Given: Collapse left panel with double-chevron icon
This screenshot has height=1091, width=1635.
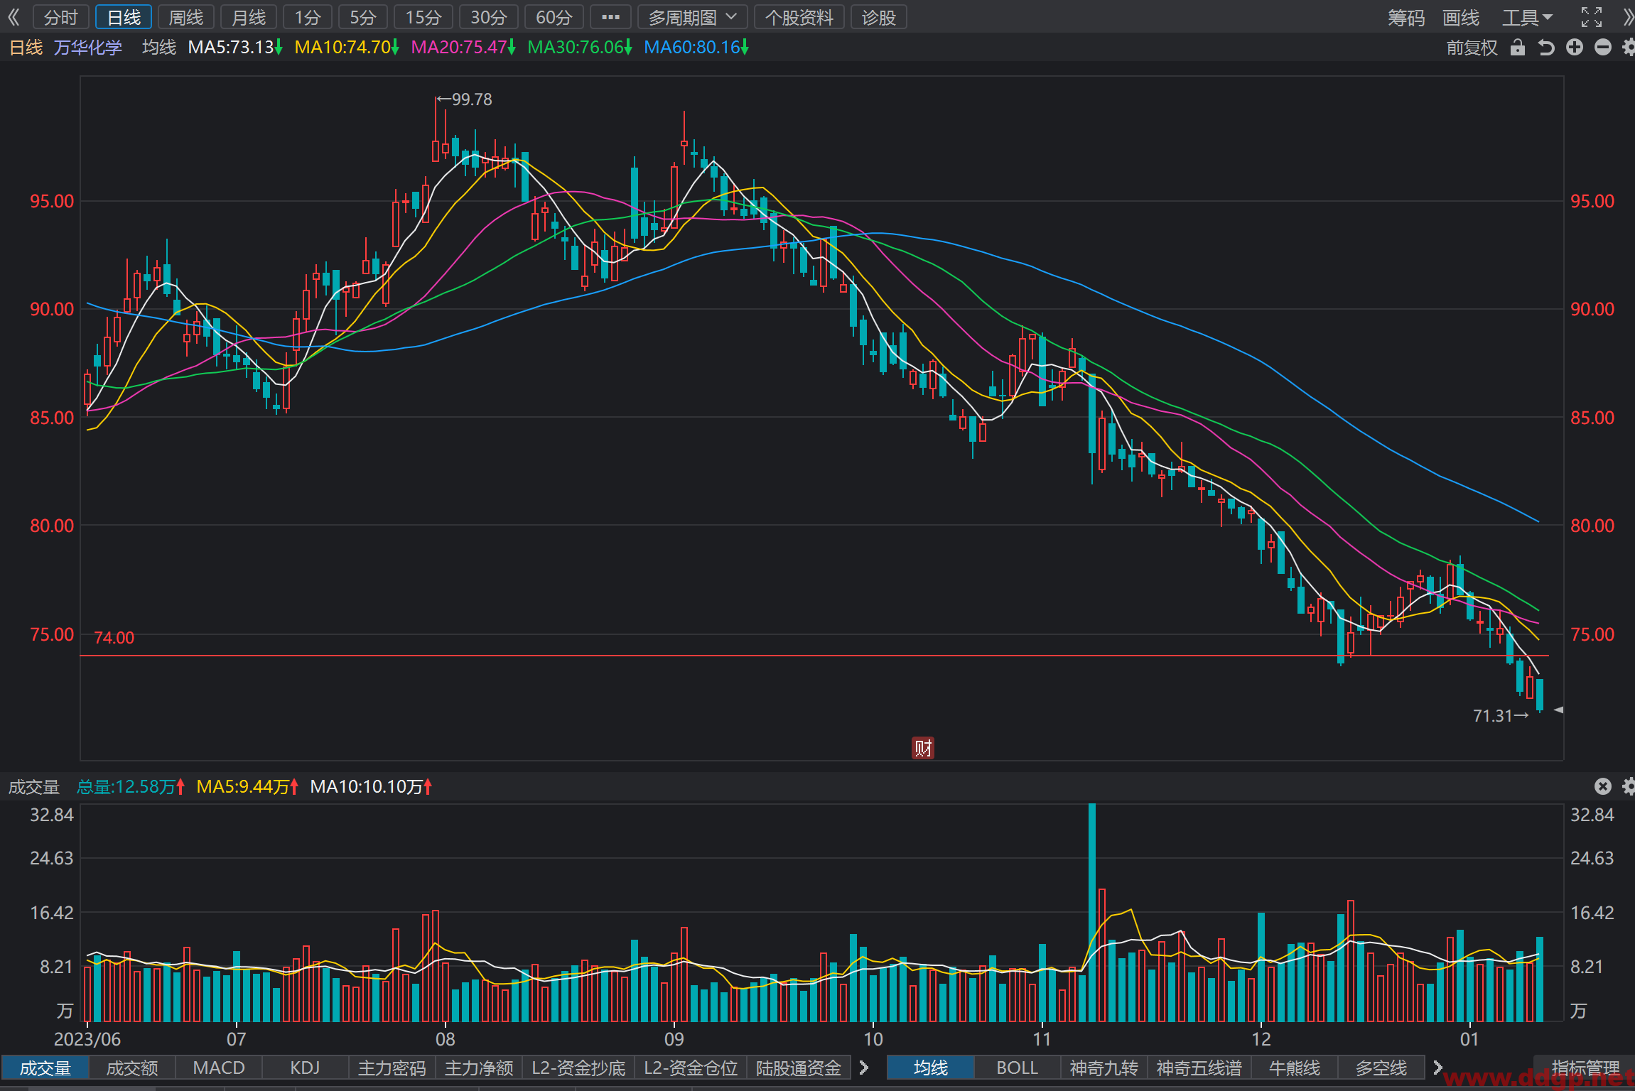Looking at the screenshot, I should tap(13, 17).
